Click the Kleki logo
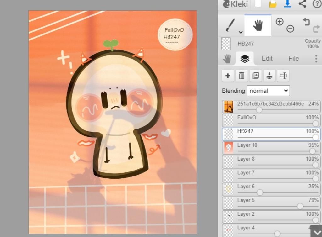The width and height of the screenshot is (322, 237). coord(235,4)
